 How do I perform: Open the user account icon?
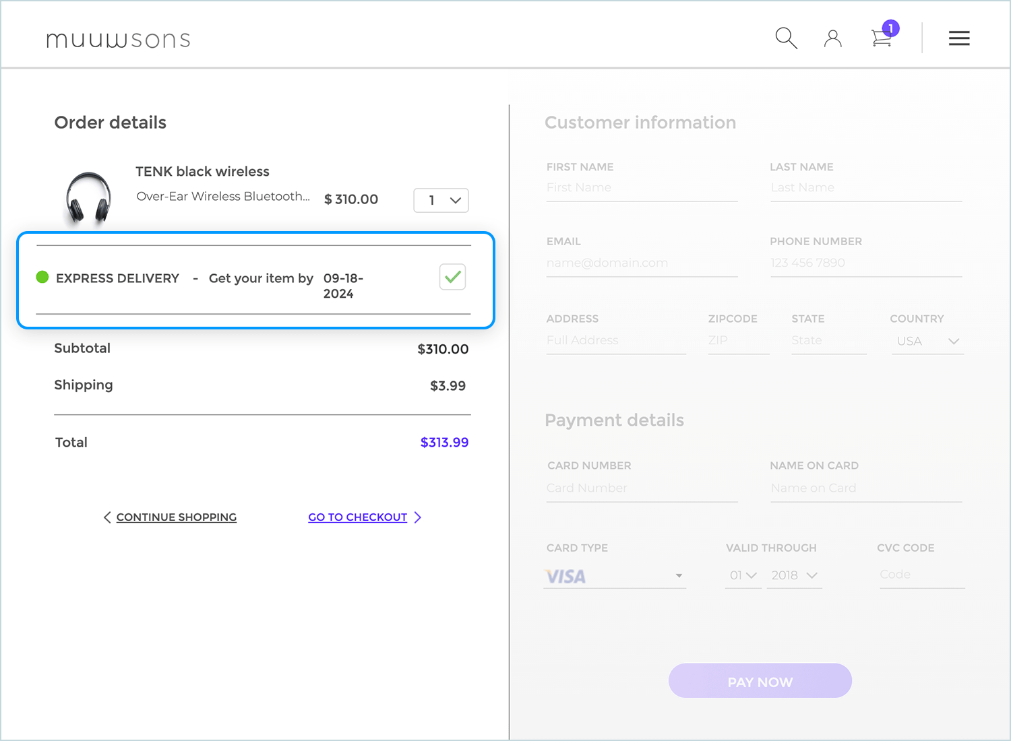coord(833,38)
